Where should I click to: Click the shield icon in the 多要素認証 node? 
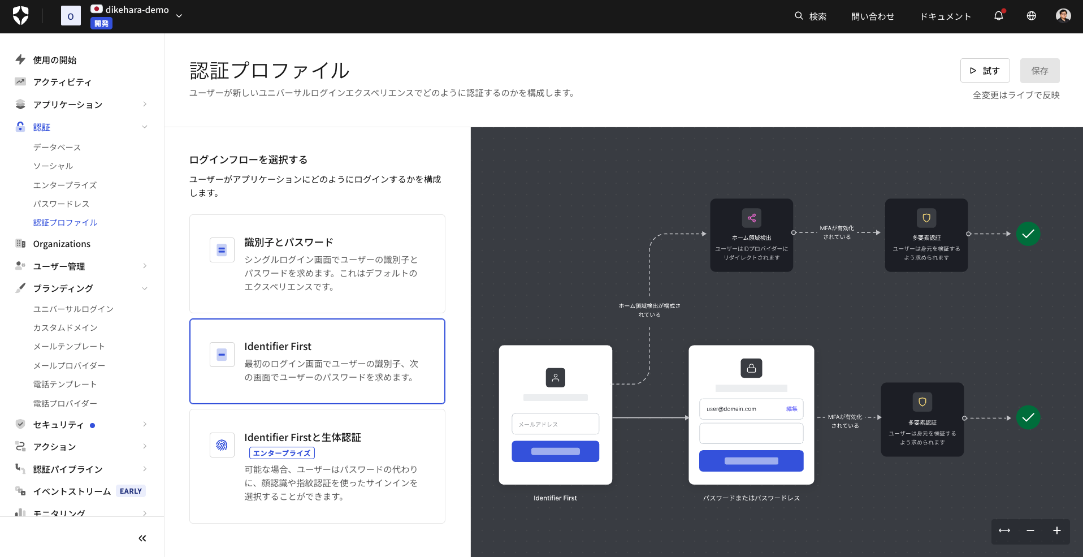(926, 218)
